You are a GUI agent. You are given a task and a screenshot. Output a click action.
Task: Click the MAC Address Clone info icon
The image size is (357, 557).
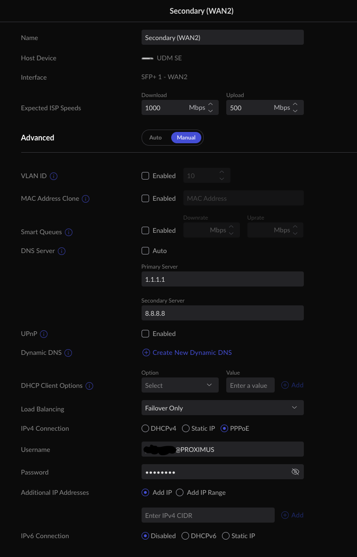pyautogui.click(x=86, y=199)
